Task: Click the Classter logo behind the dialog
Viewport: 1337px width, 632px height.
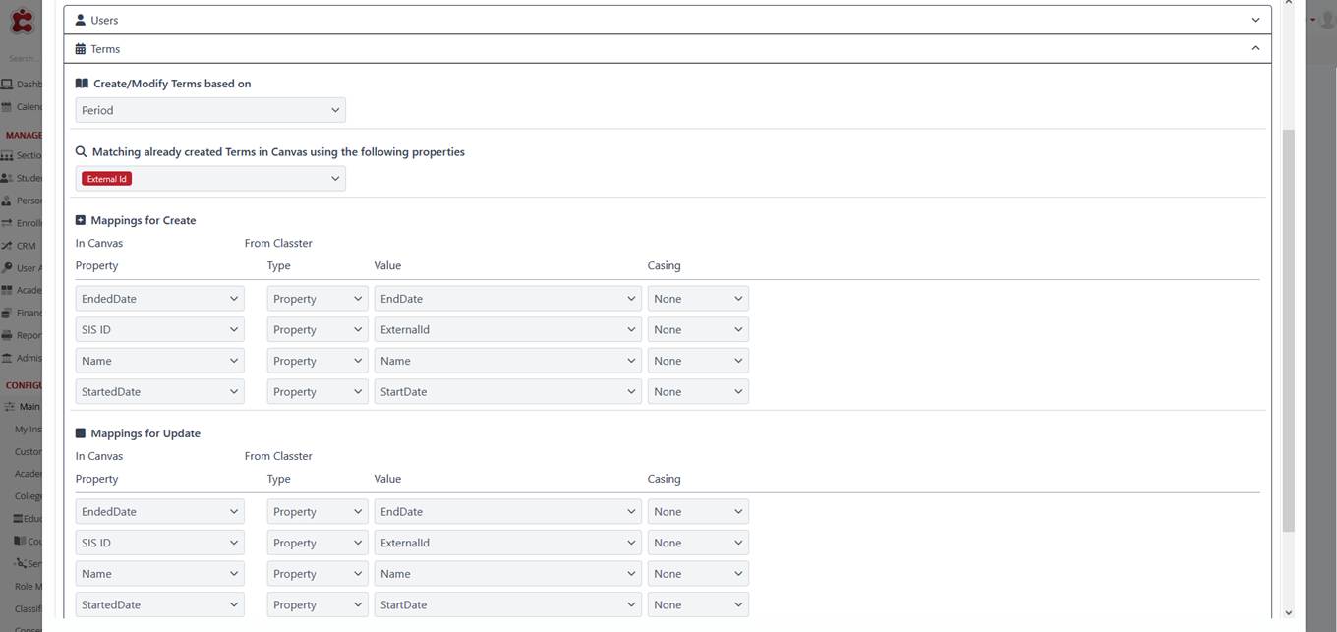Action: coord(21,21)
